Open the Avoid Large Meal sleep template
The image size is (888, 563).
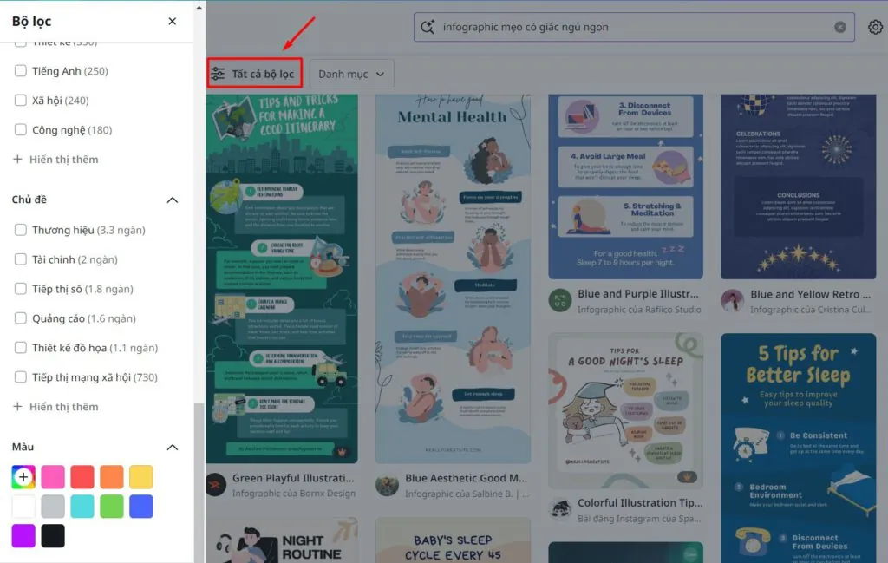coord(626,187)
